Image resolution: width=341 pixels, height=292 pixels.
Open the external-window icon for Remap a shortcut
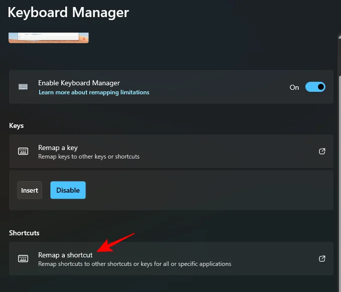(322, 258)
